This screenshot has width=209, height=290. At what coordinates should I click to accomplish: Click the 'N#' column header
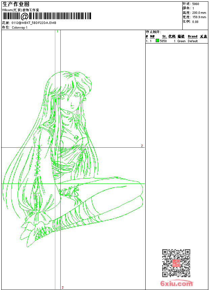click(x=152, y=36)
